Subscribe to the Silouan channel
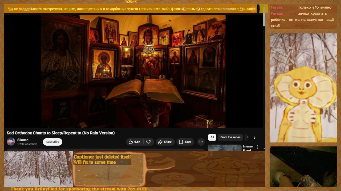Viewport: 341px width, 191px height. click(52, 142)
